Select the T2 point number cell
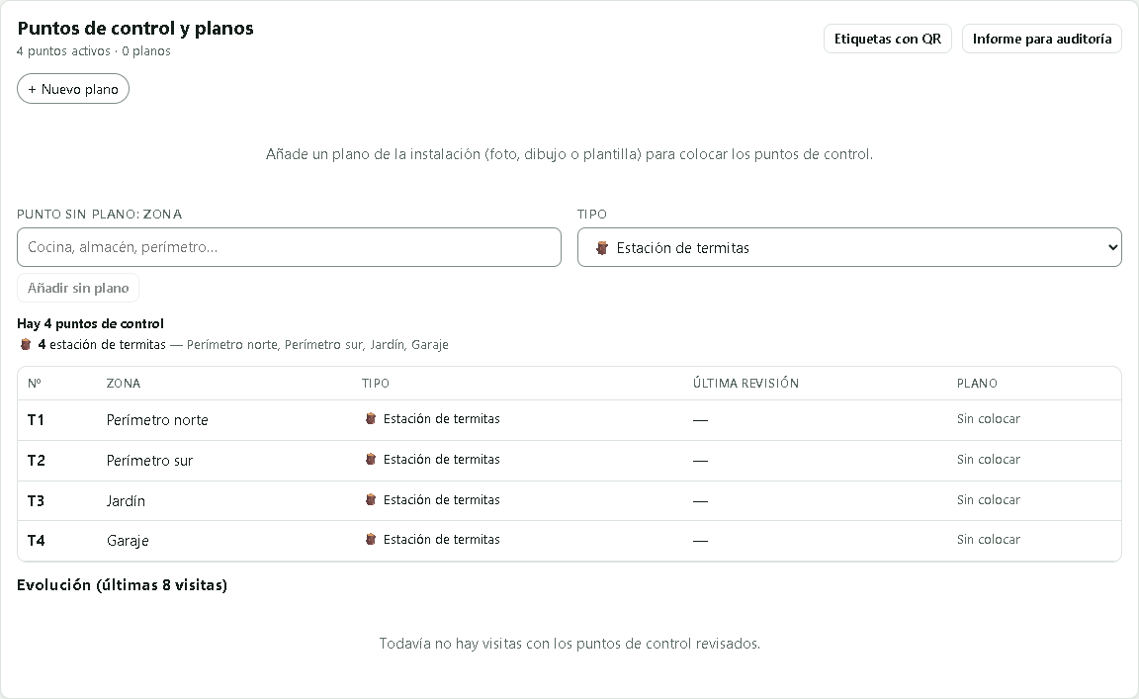The width and height of the screenshot is (1139, 699). click(37, 461)
